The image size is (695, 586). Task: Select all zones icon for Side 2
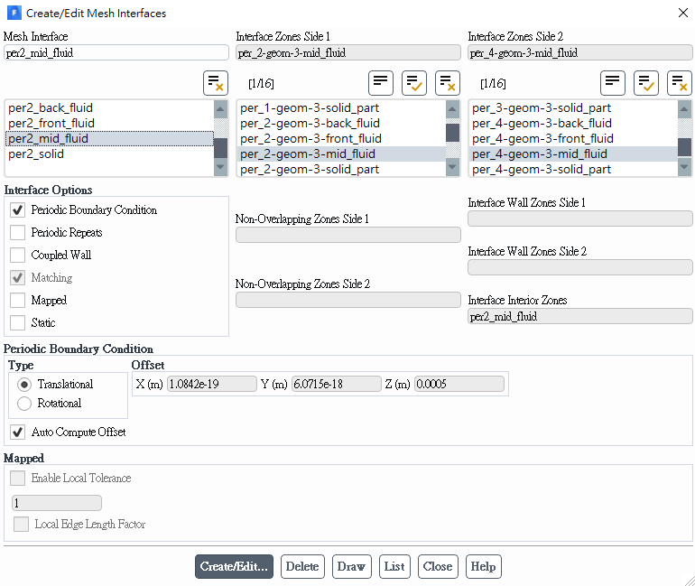(x=646, y=83)
